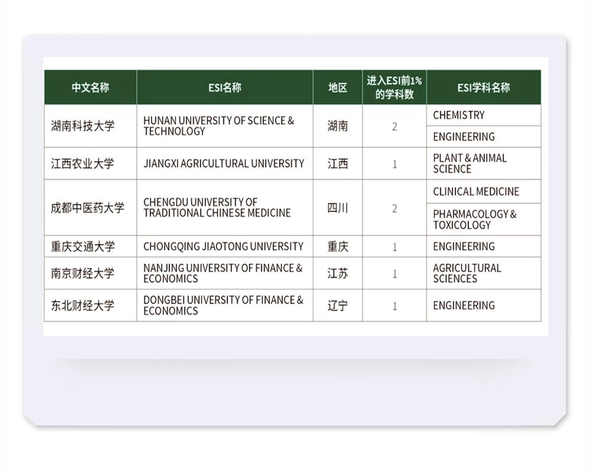Click the subject count for 重庆交通大学

tap(394, 246)
